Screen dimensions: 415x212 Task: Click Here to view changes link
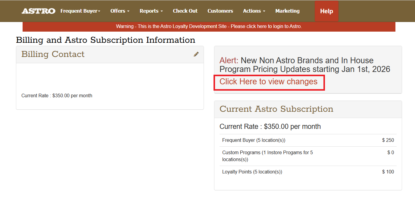268,82
